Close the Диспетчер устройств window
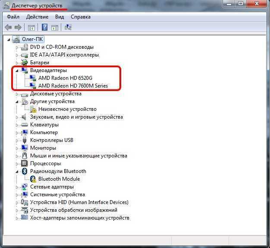This screenshot has width=270, height=248. (257, 4)
